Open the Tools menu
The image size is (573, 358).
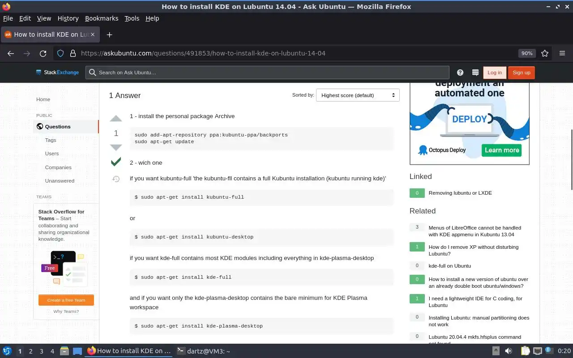click(132, 18)
